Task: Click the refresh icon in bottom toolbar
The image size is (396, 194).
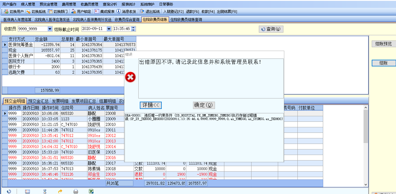Action: (x=9, y=191)
